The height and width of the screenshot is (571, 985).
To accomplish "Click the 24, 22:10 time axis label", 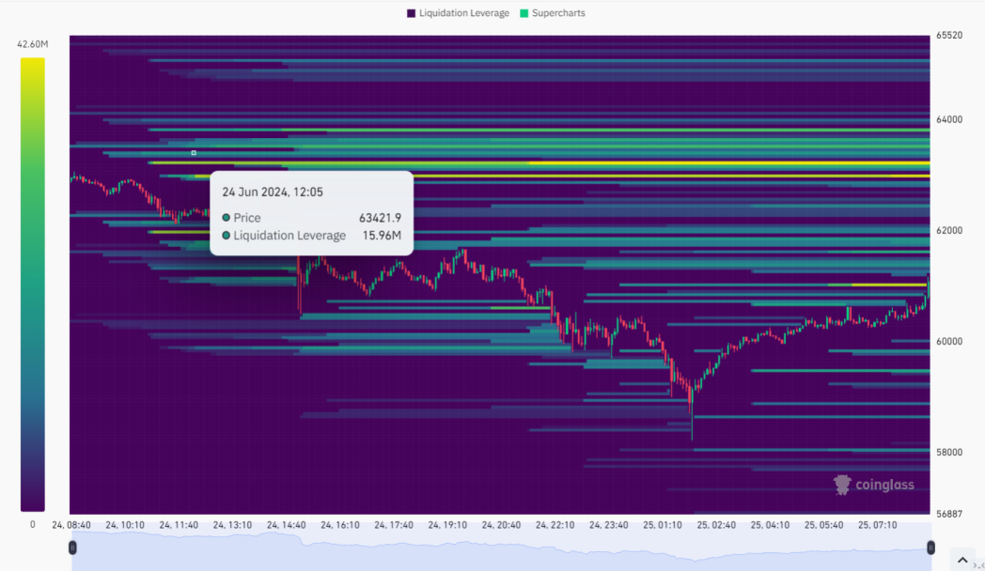I will (x=555, y=525).
